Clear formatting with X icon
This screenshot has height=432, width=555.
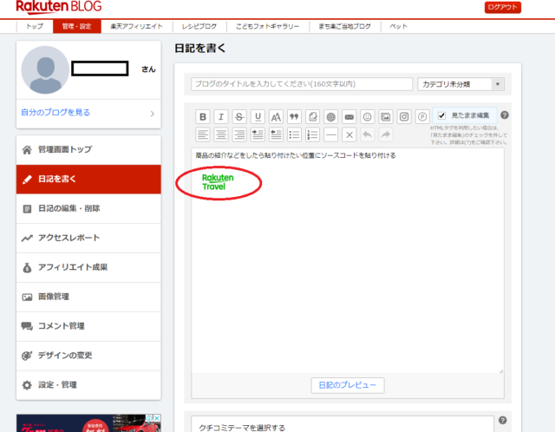coord(349,134)
